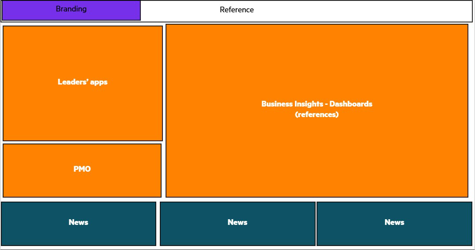Viewport: 475px width, 250px height.
Task: Click the "News" label in the leftmost teal tile
Action: (78, 222)
